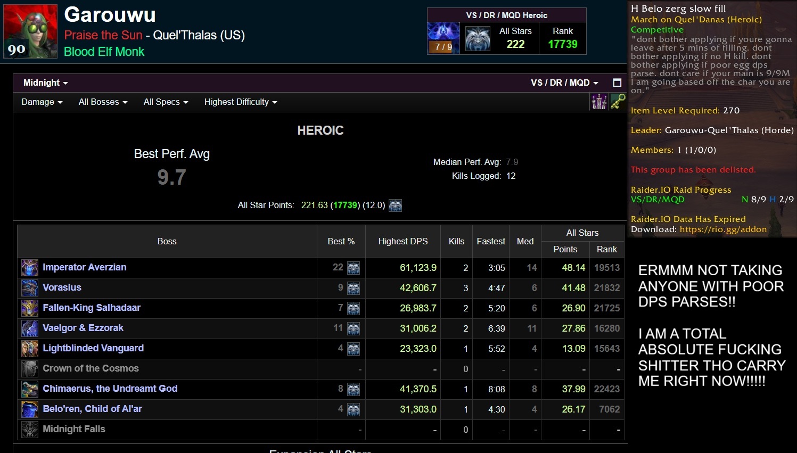The height and width of the screenshot is (453, 797).
Task: Open the 31,006.2 DPS parse
Action: pos(418,328)
